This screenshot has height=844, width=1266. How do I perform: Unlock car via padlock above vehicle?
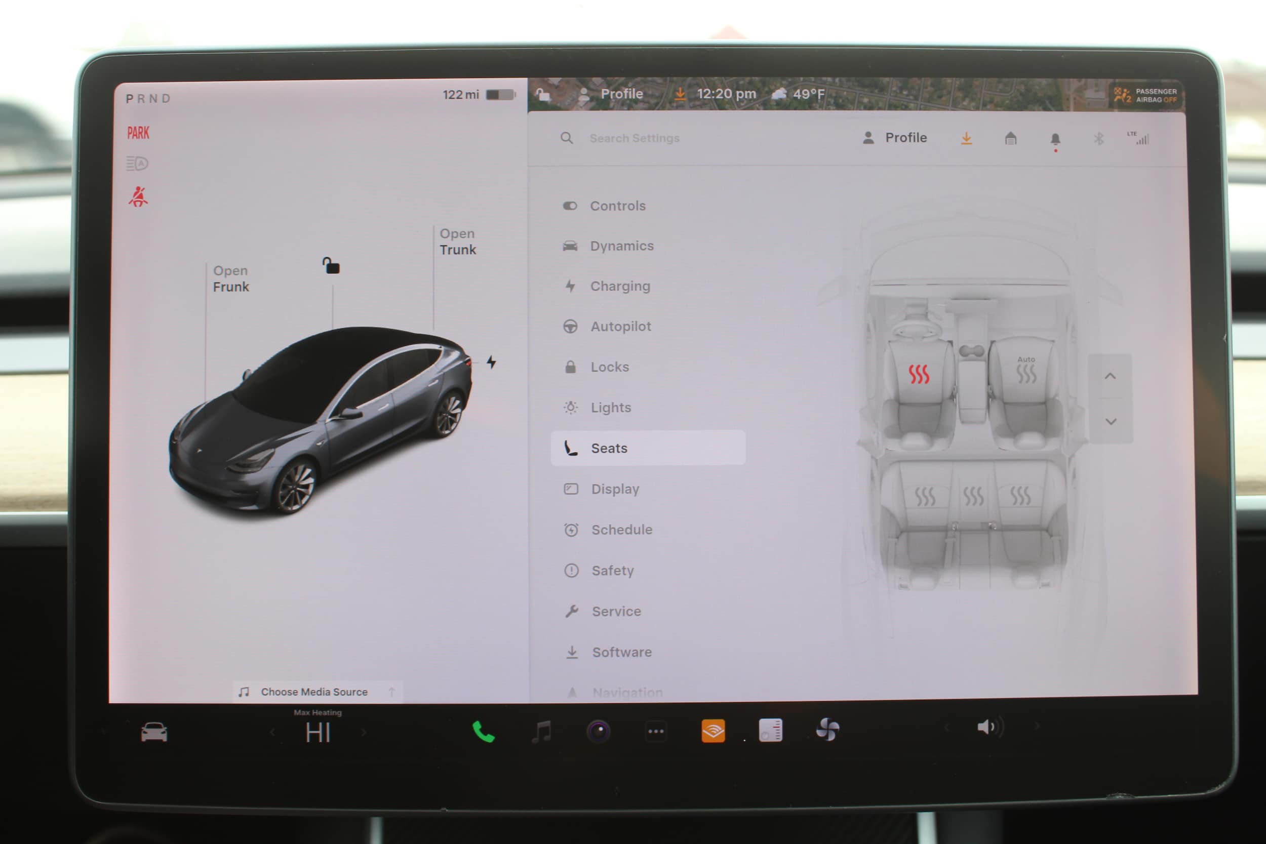click(331, 265)
